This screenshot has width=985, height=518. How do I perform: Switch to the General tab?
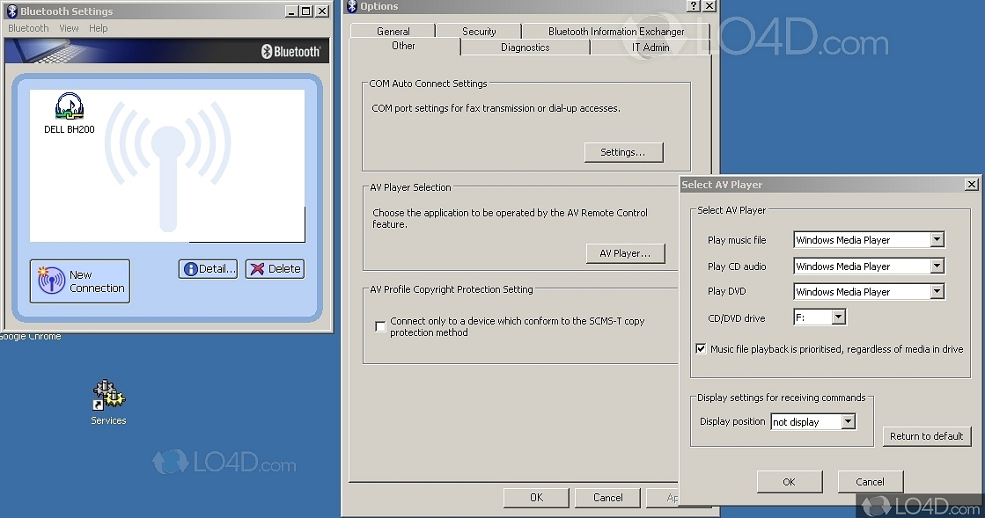coord(393,32)
